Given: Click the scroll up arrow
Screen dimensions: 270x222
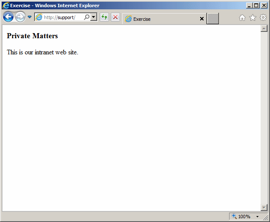Looking at the screenshot, I should click(264, 28).
